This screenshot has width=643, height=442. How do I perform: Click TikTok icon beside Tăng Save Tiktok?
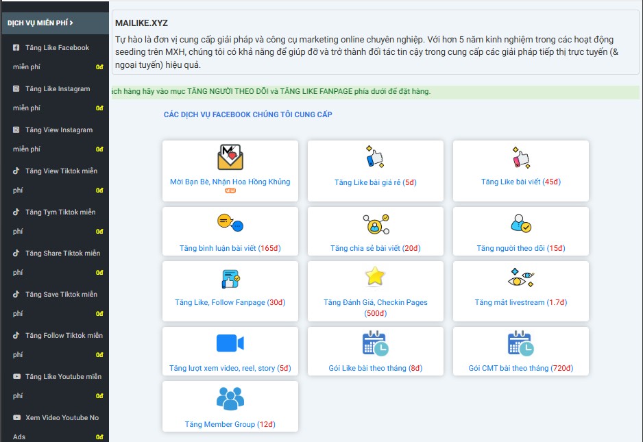16,294
